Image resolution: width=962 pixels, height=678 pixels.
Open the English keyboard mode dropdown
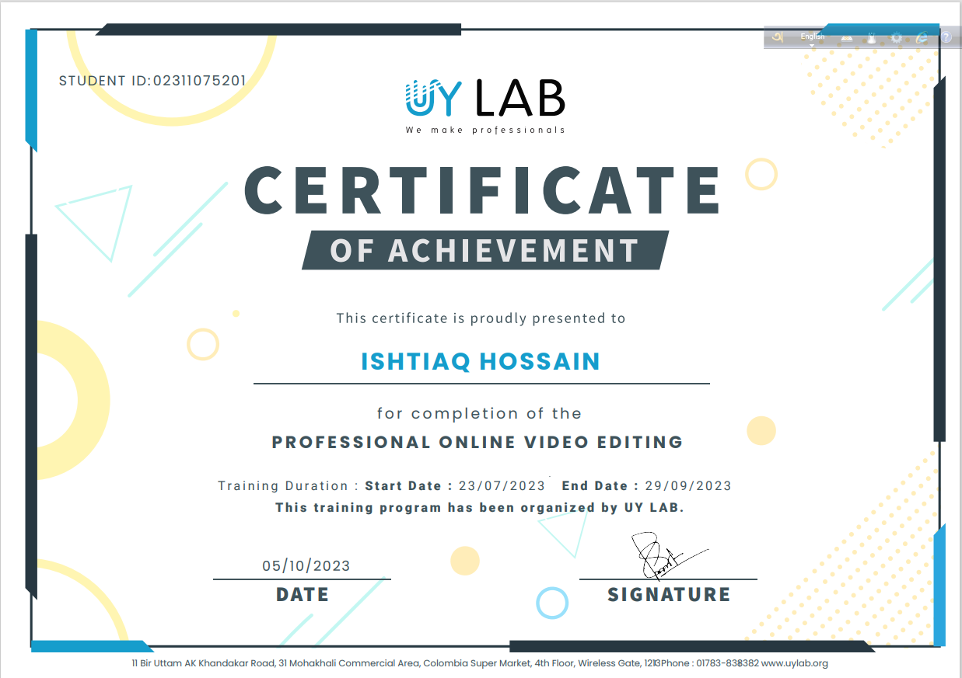click(812, 37)
